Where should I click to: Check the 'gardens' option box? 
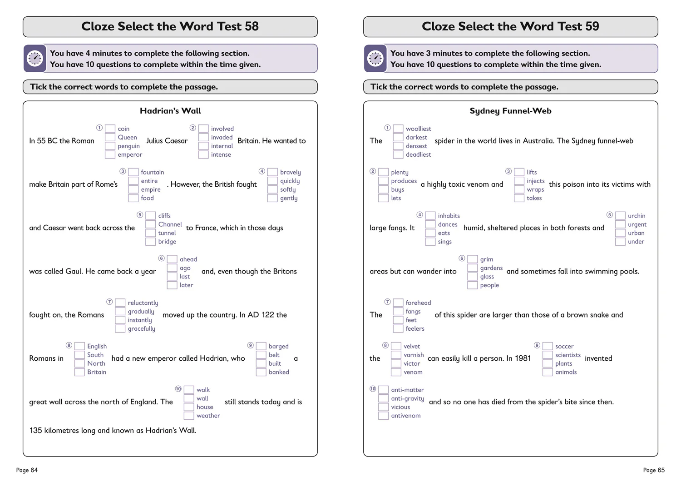click(473, 268)
